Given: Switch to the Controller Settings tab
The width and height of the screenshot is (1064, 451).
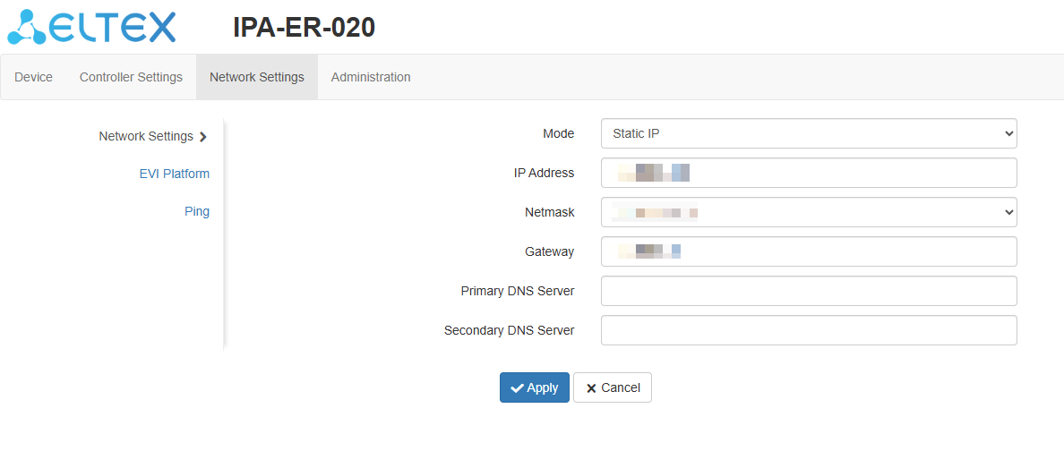Looking at the screenshot, I should pyautogui.click(x=131, y=77).
